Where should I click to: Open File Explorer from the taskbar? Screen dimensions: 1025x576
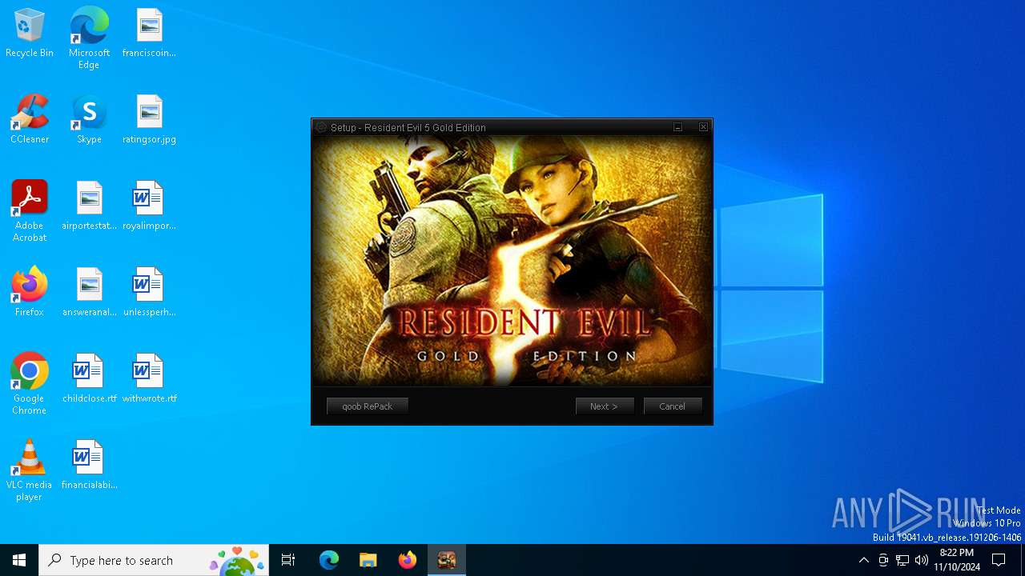click(x=368, y=560)
